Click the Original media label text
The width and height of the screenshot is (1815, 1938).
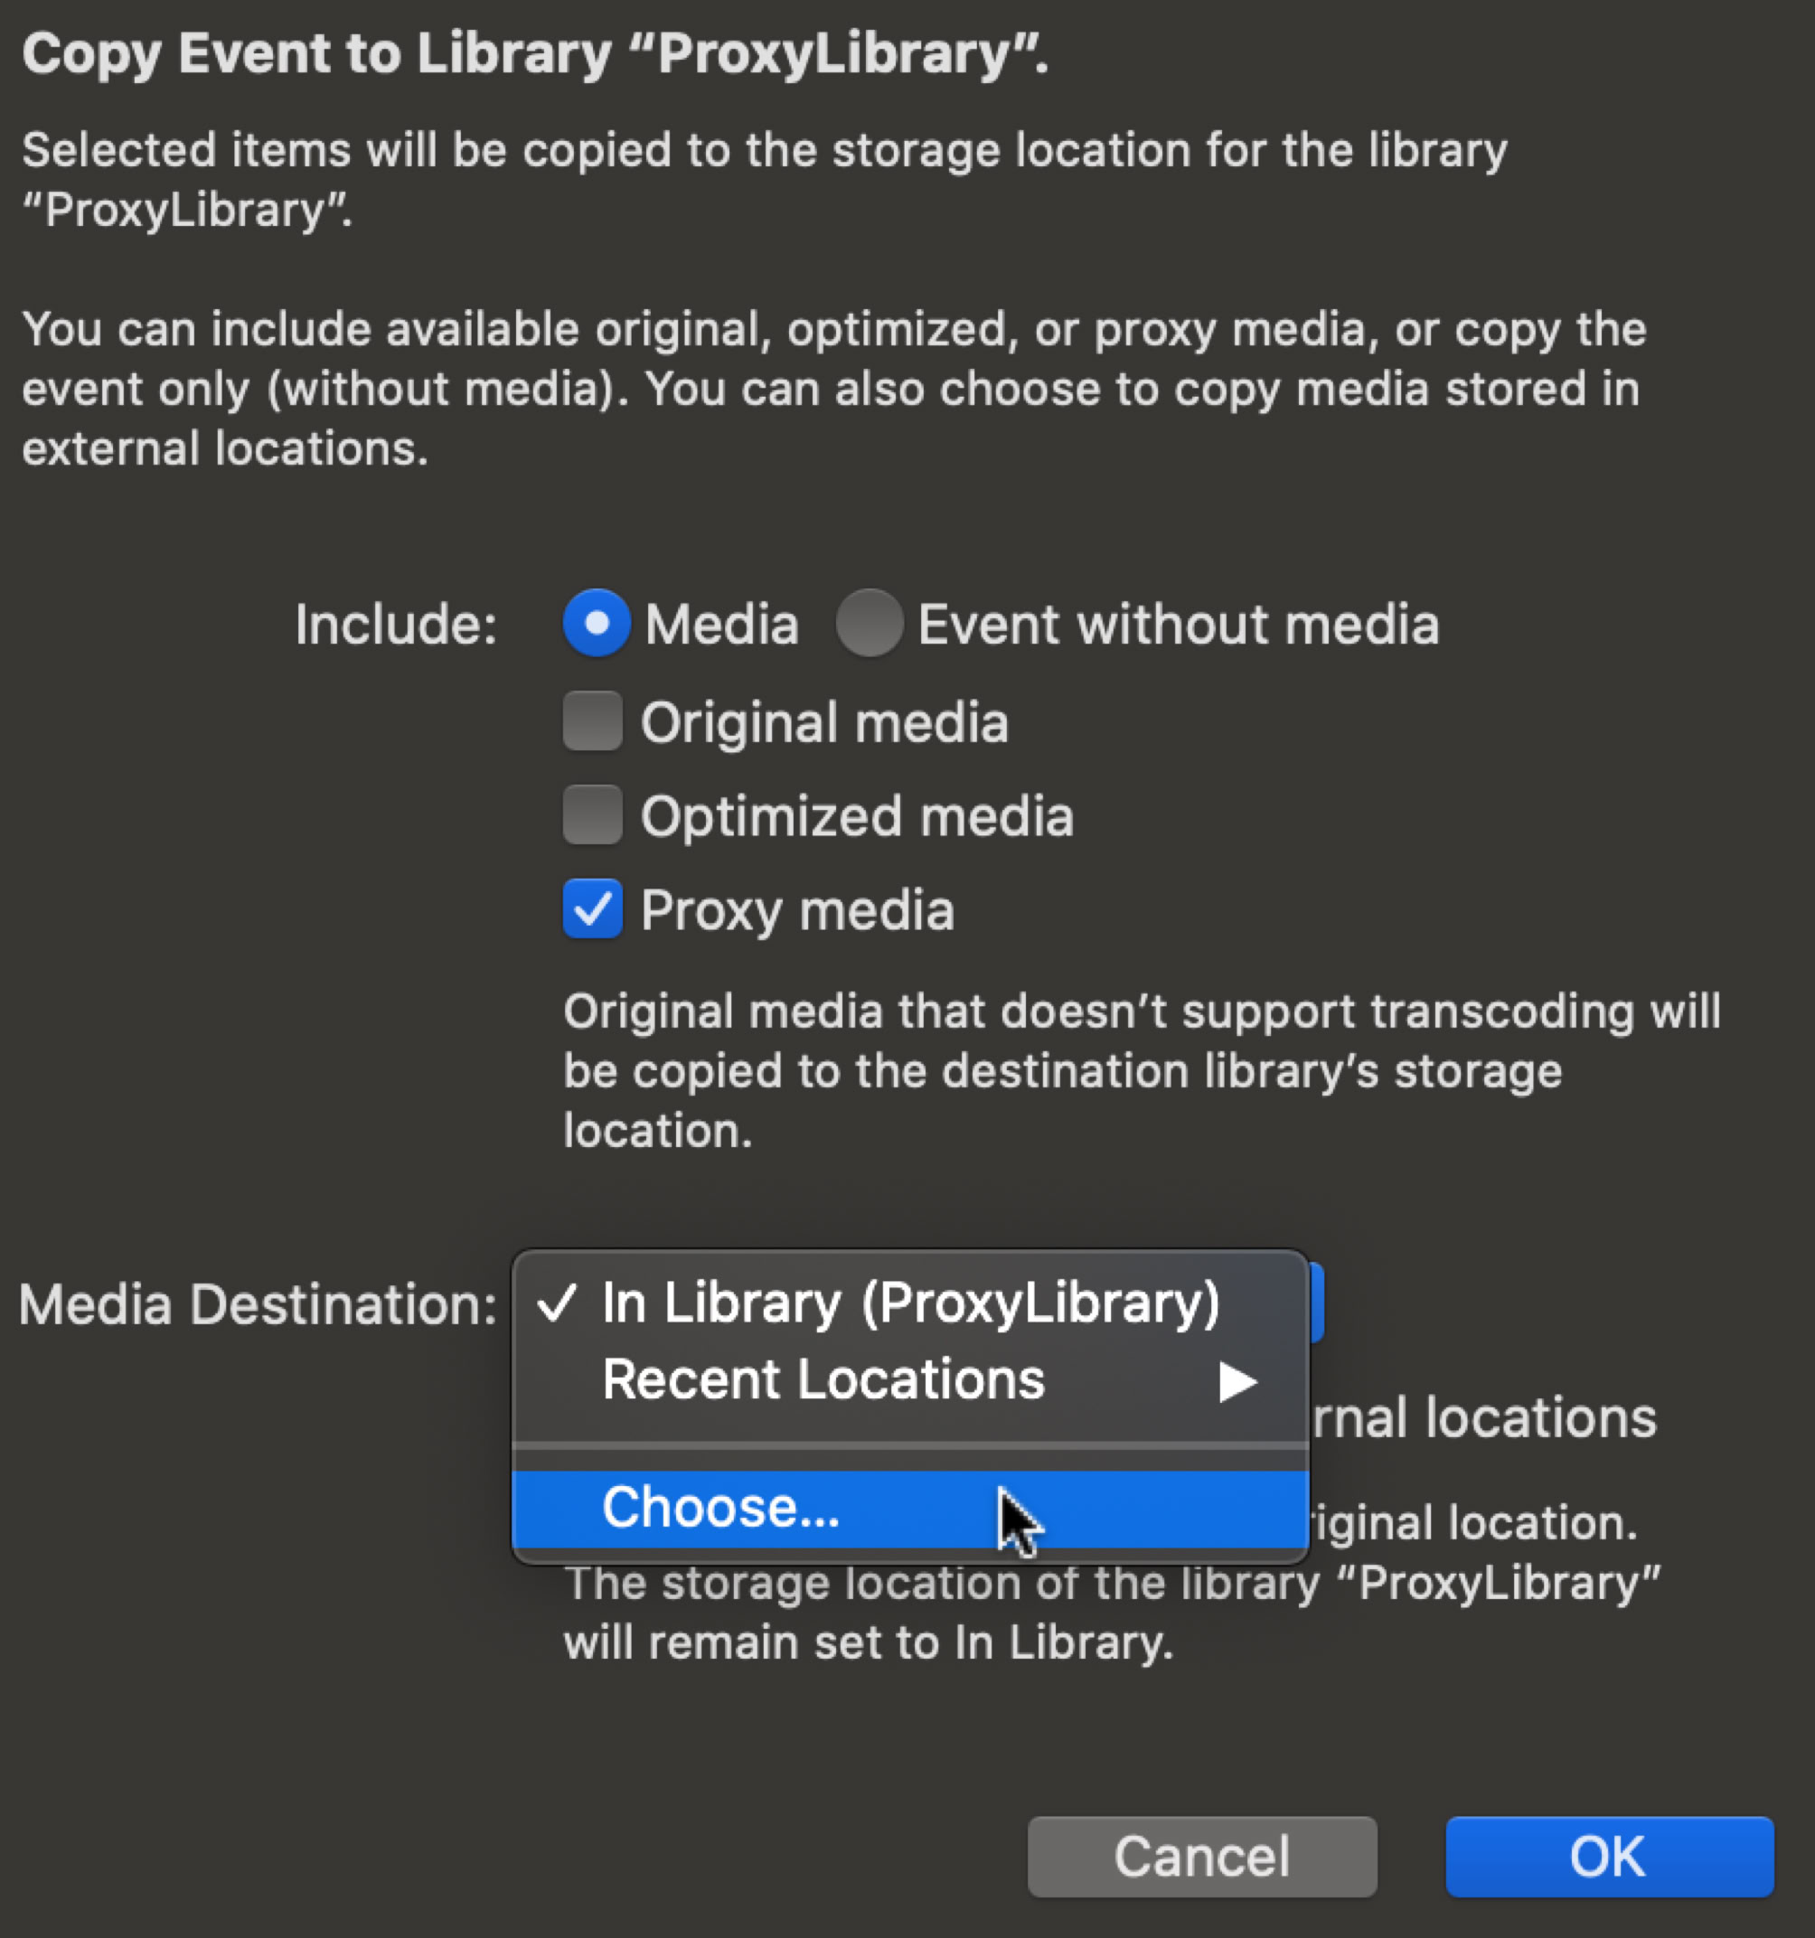(x=823, y=722)
